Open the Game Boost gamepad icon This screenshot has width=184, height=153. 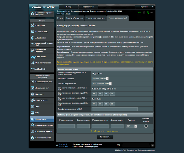pyautogui.click(x=33, y=57)
